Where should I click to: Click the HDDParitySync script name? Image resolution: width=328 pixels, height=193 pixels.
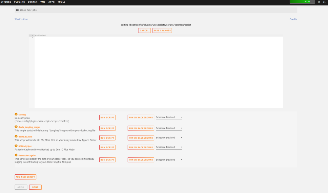click(x=25, y=146)
